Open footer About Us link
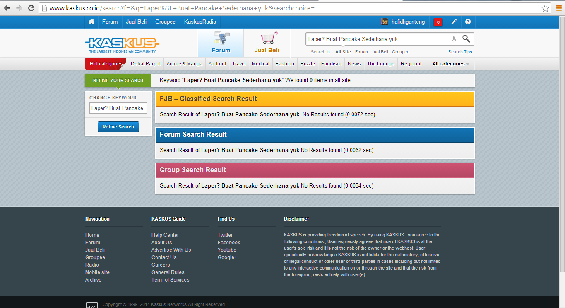Viewport: 565px width, 308px height. point(161,243)
